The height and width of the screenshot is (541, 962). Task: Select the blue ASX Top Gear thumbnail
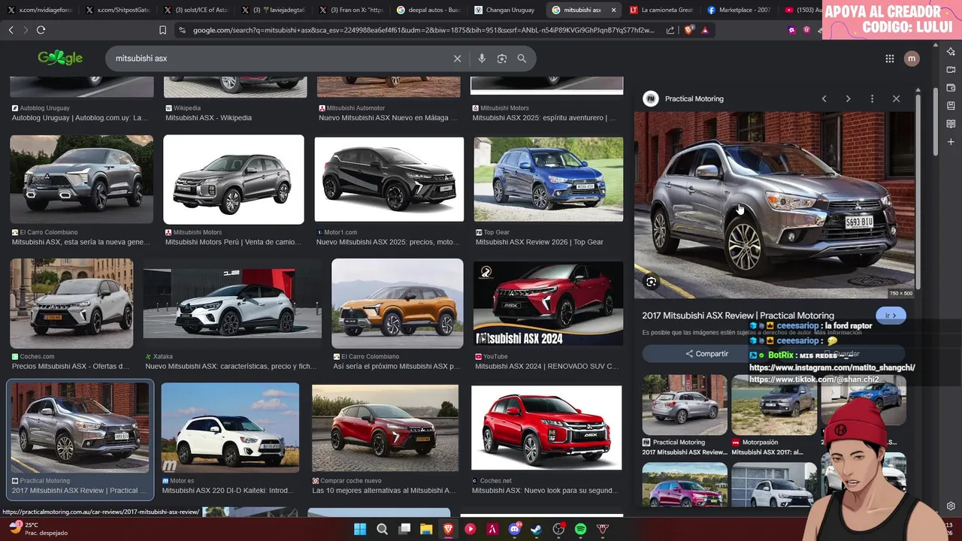tap(548, 179)
